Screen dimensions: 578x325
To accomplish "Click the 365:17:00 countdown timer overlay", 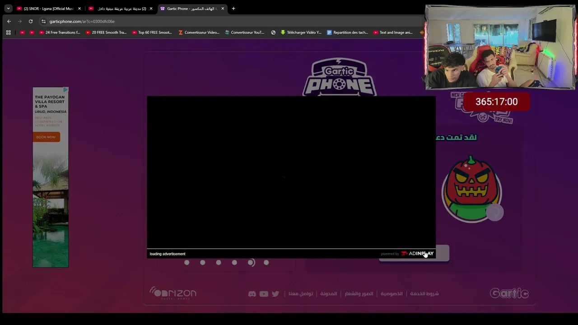I will pyautogui.click(x=496, y=102).
